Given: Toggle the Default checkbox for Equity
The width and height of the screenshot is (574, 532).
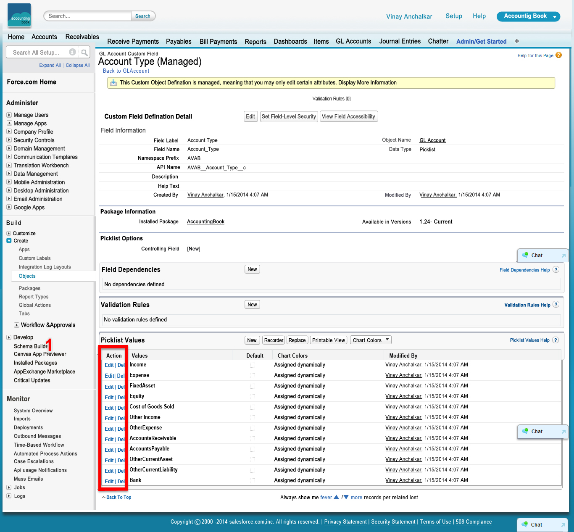Looking at the screenshot, I should point(253,397).
